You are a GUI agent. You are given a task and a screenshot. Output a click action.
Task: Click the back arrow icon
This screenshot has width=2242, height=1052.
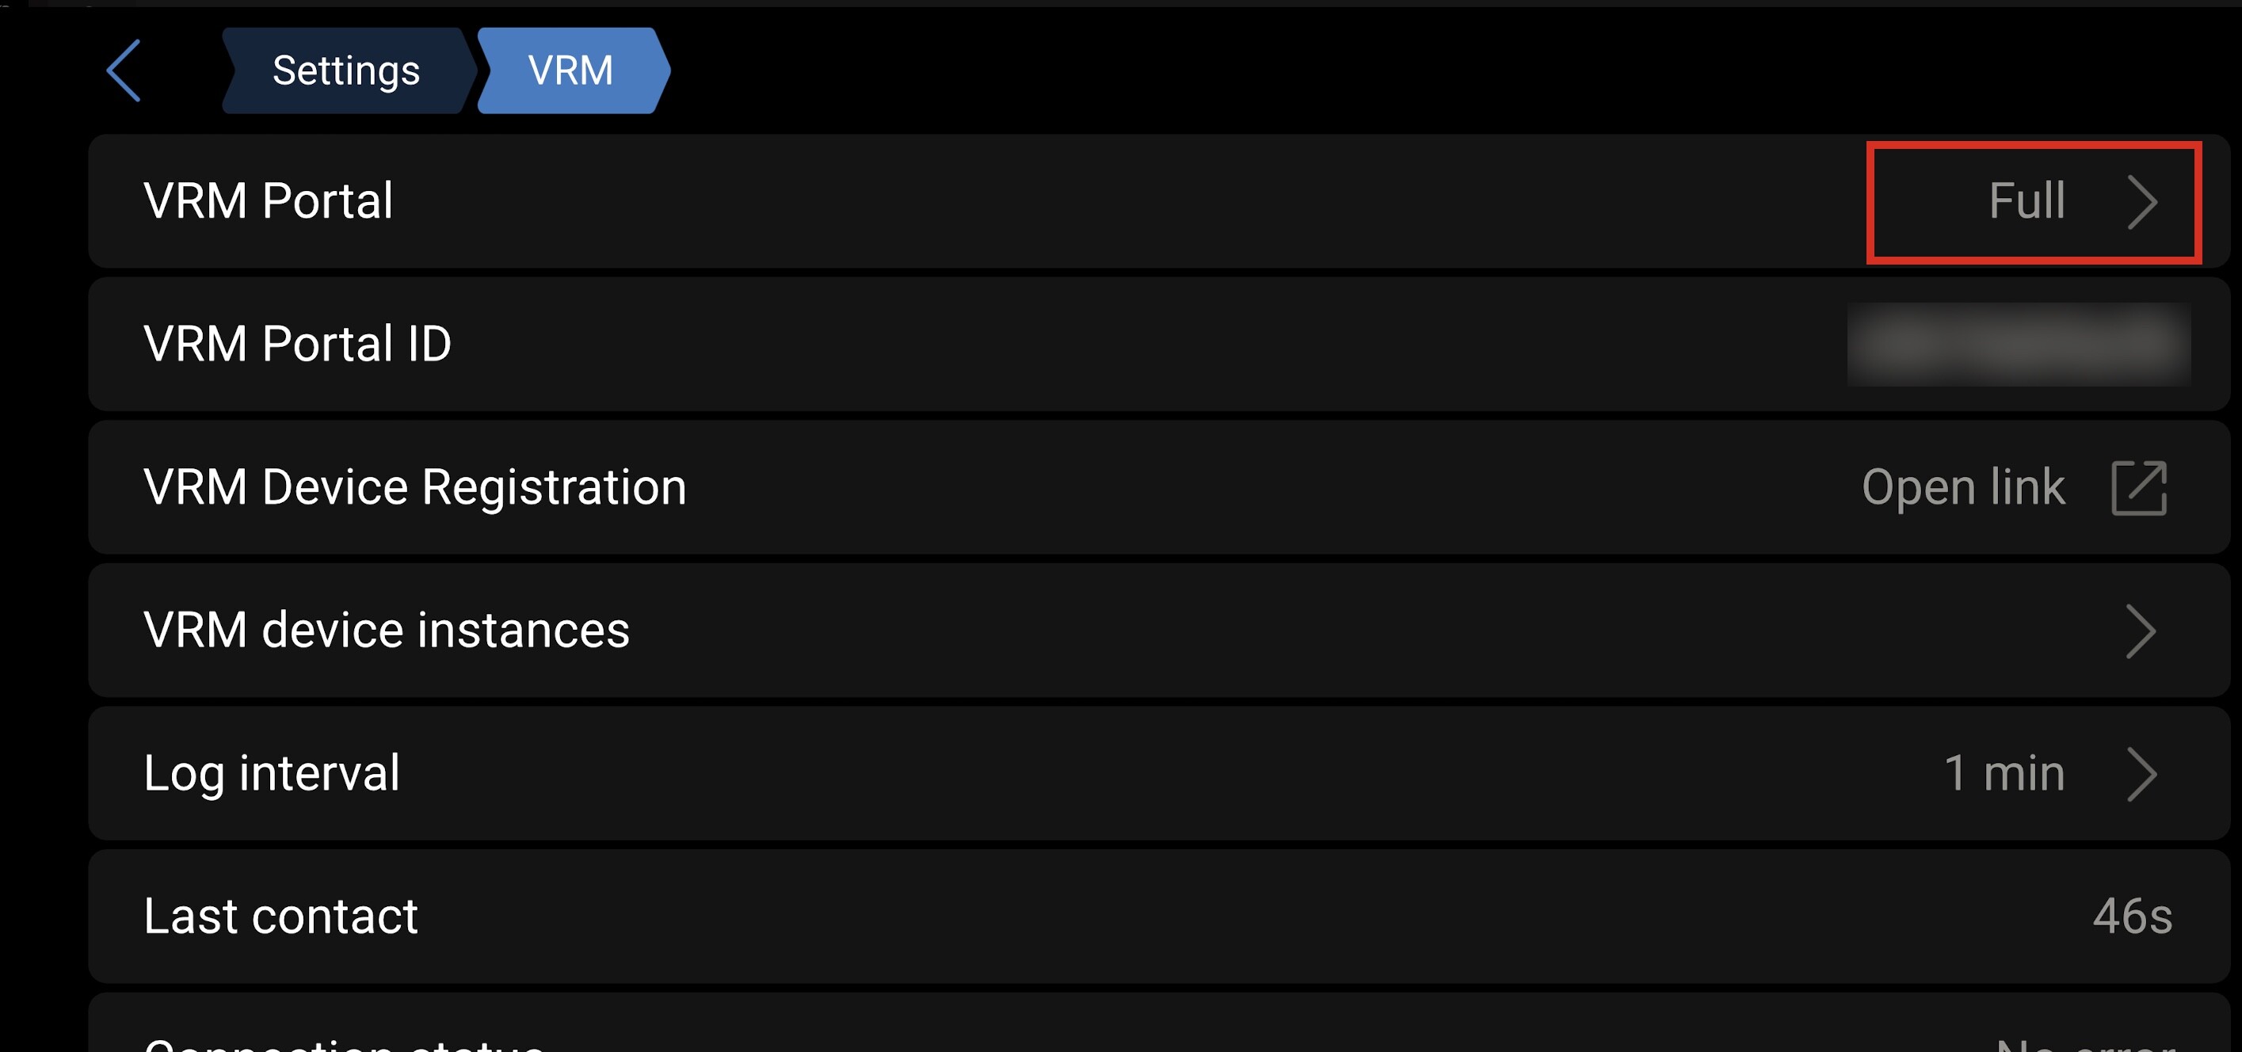(124, 71)
